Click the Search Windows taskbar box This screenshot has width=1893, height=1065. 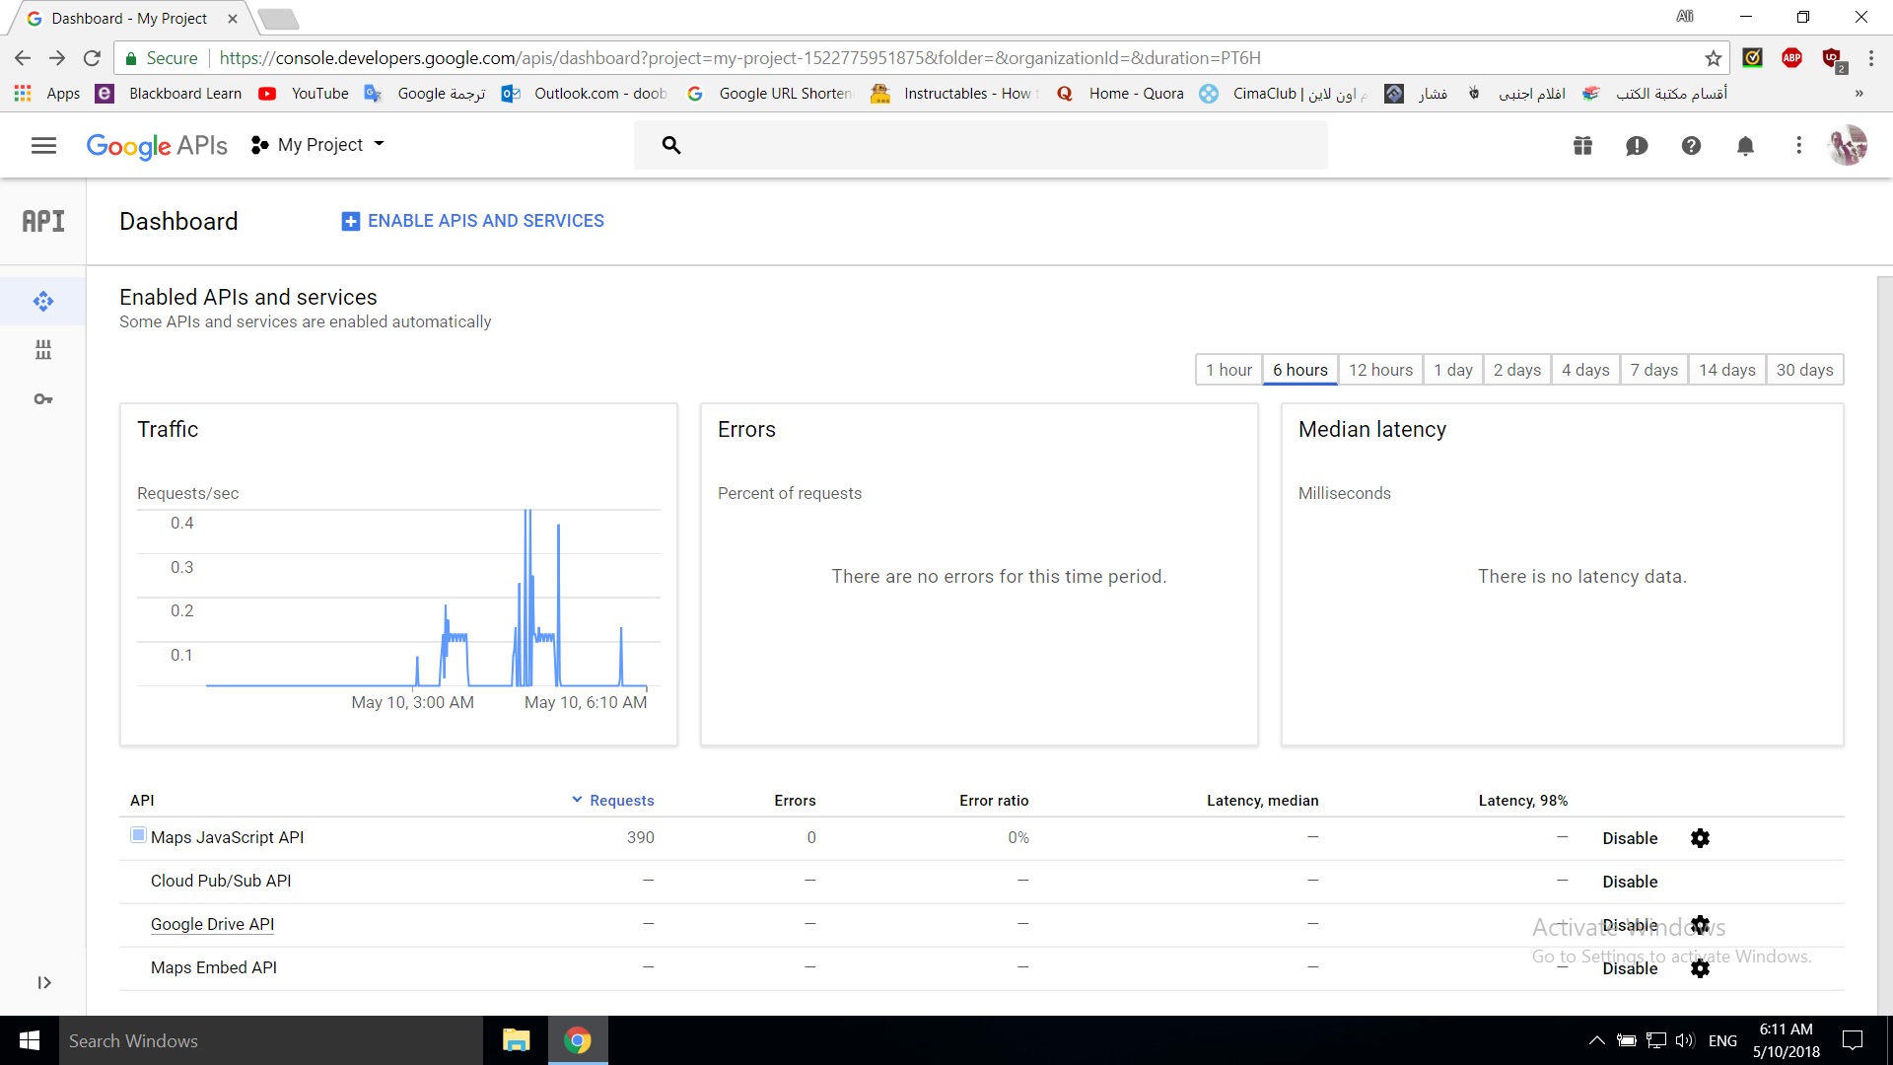point(271,1040)
